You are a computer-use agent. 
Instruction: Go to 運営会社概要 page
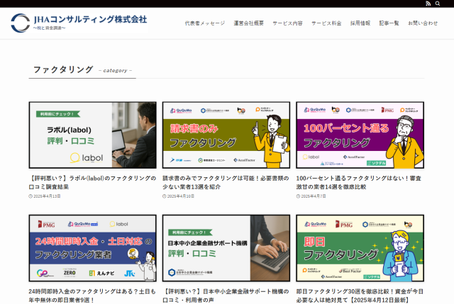coord(248,23)
